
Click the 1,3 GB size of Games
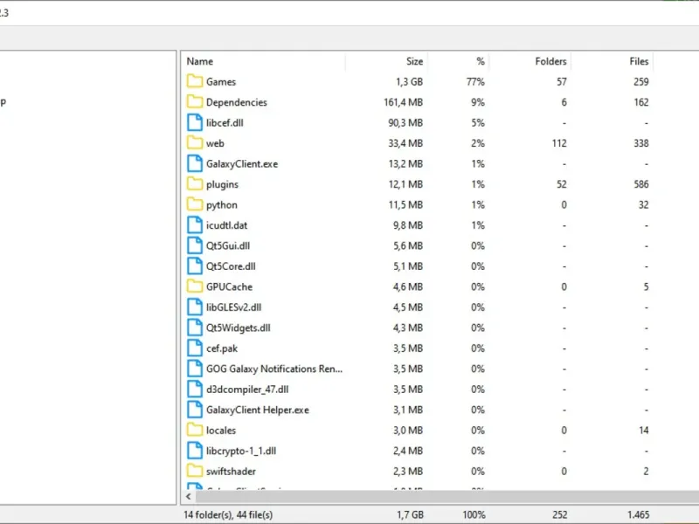(409, 82)
